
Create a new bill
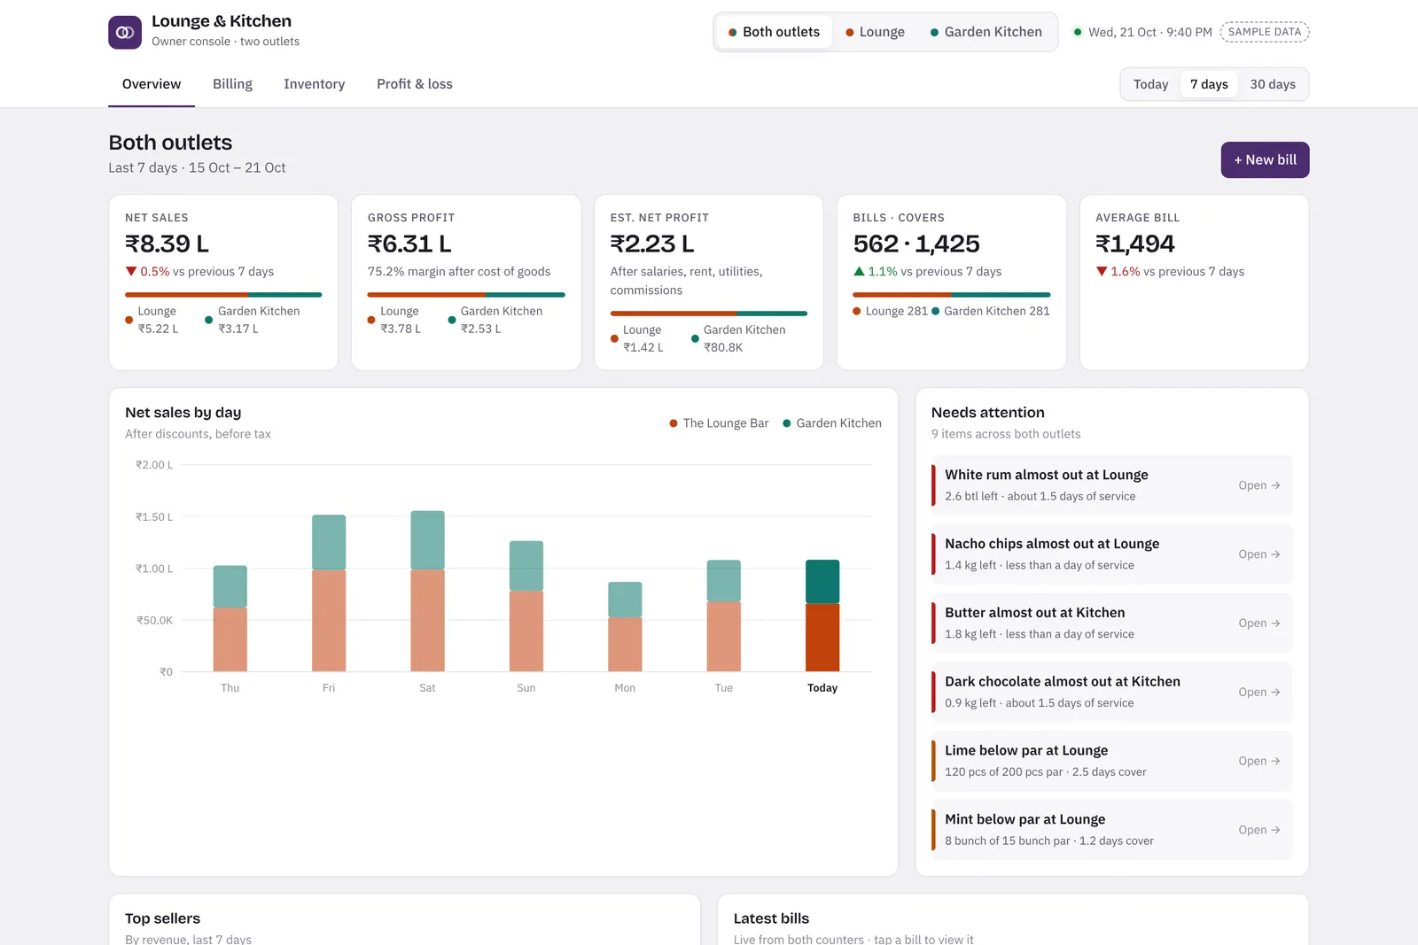(1265, 160)
